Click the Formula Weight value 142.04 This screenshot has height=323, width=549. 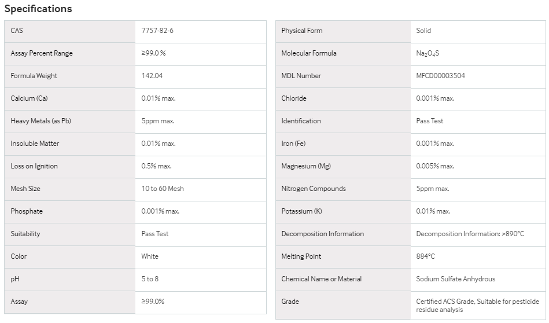pos(152,76)
